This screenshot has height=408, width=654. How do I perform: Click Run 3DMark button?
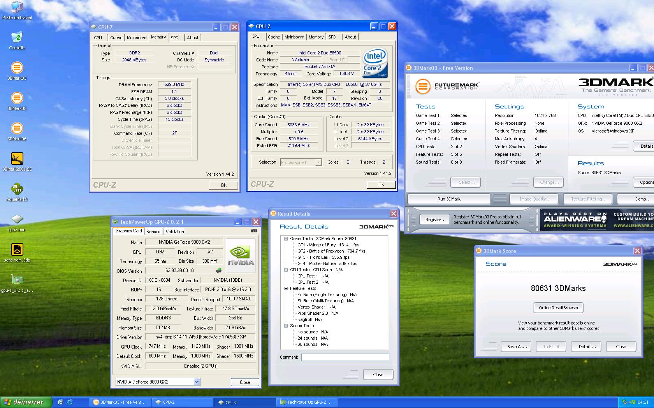pos(449,199)
